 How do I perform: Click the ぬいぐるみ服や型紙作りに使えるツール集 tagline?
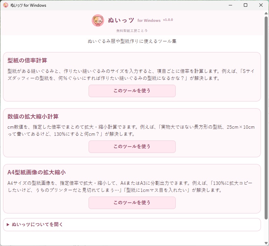(x=132, y=41)
